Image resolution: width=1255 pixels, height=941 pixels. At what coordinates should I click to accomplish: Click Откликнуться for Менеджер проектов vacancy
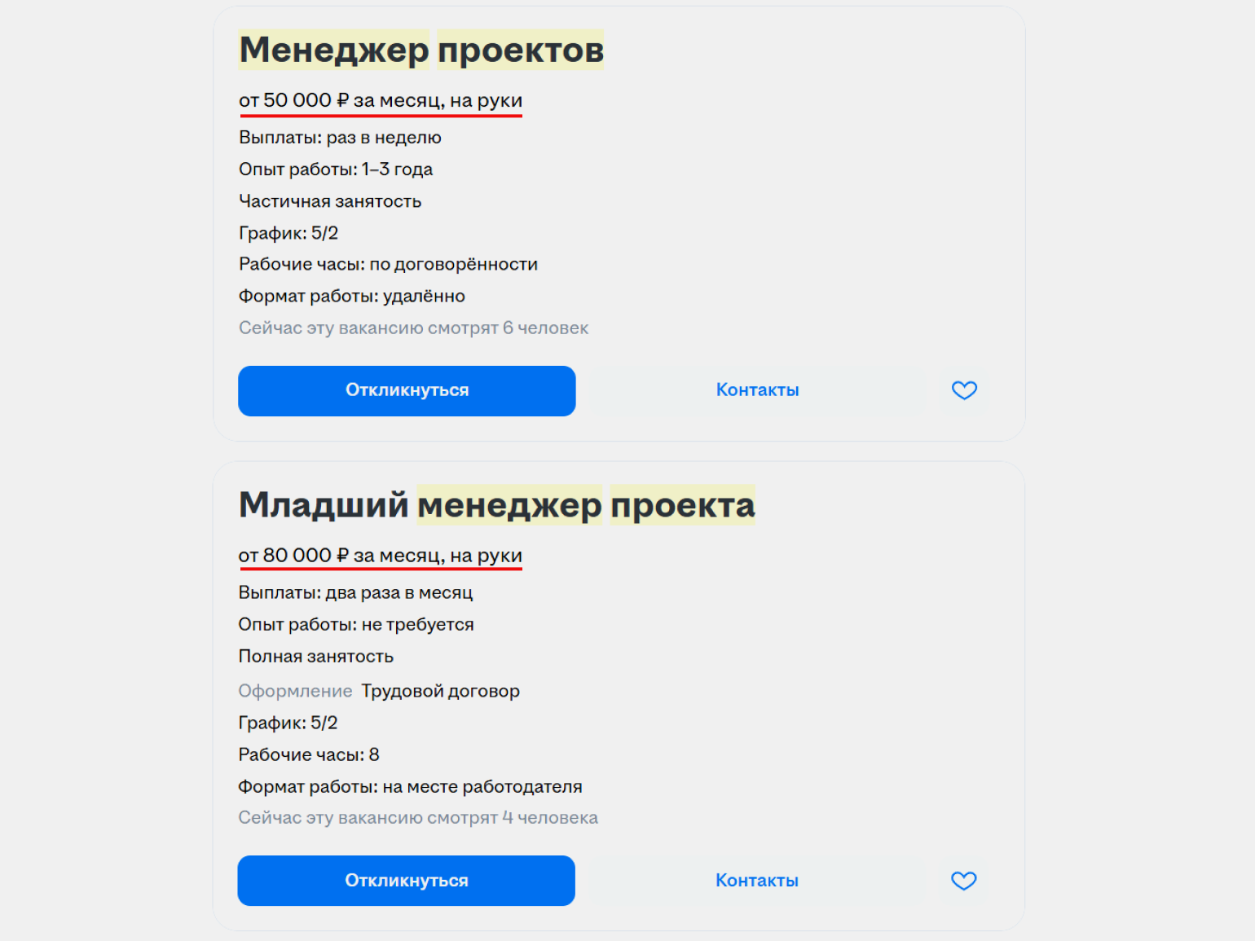tap(407, 390)
